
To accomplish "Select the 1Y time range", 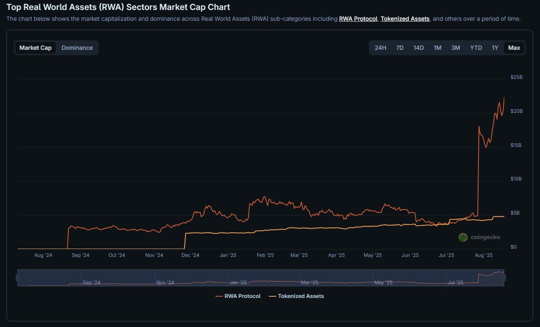I will coord(495,47).
